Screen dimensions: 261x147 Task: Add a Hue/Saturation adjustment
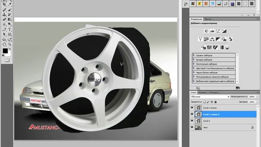(206, 39)
